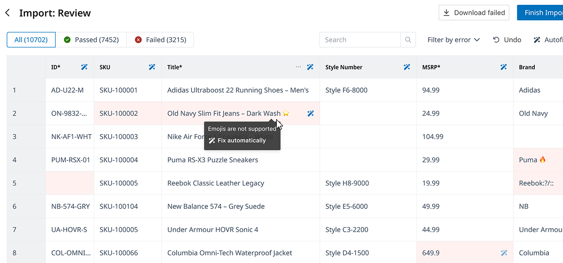This screenshot has height=263, width=563.
Task: Select the Puma brand cell with the fire emoji
Action: (538, 160)
